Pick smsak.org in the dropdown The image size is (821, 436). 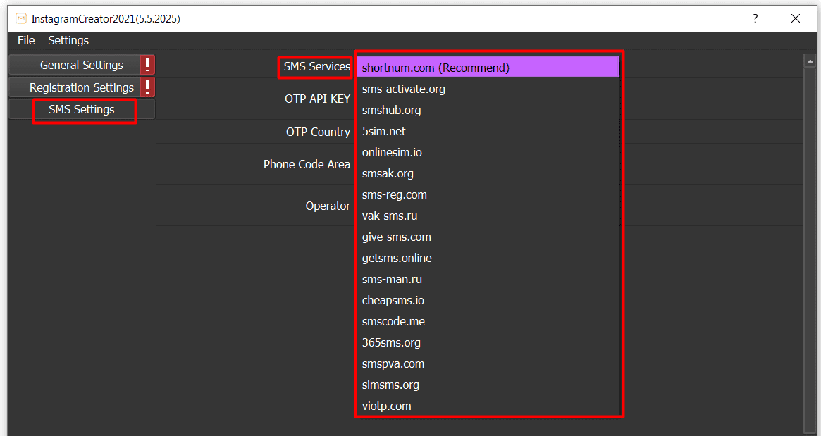[488, 173]
